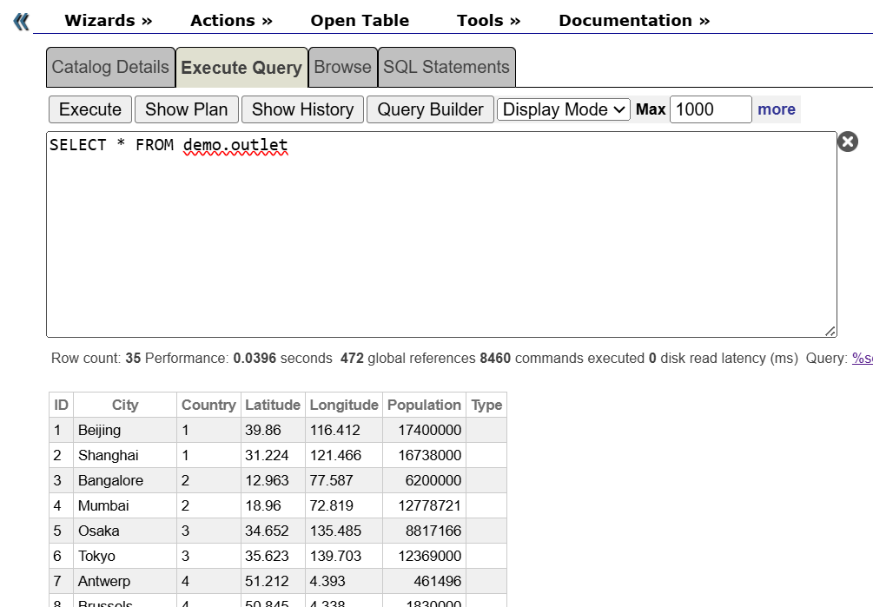Click the Max rows input field
Screen dimensions: 873x607
(x=710, y=109)
